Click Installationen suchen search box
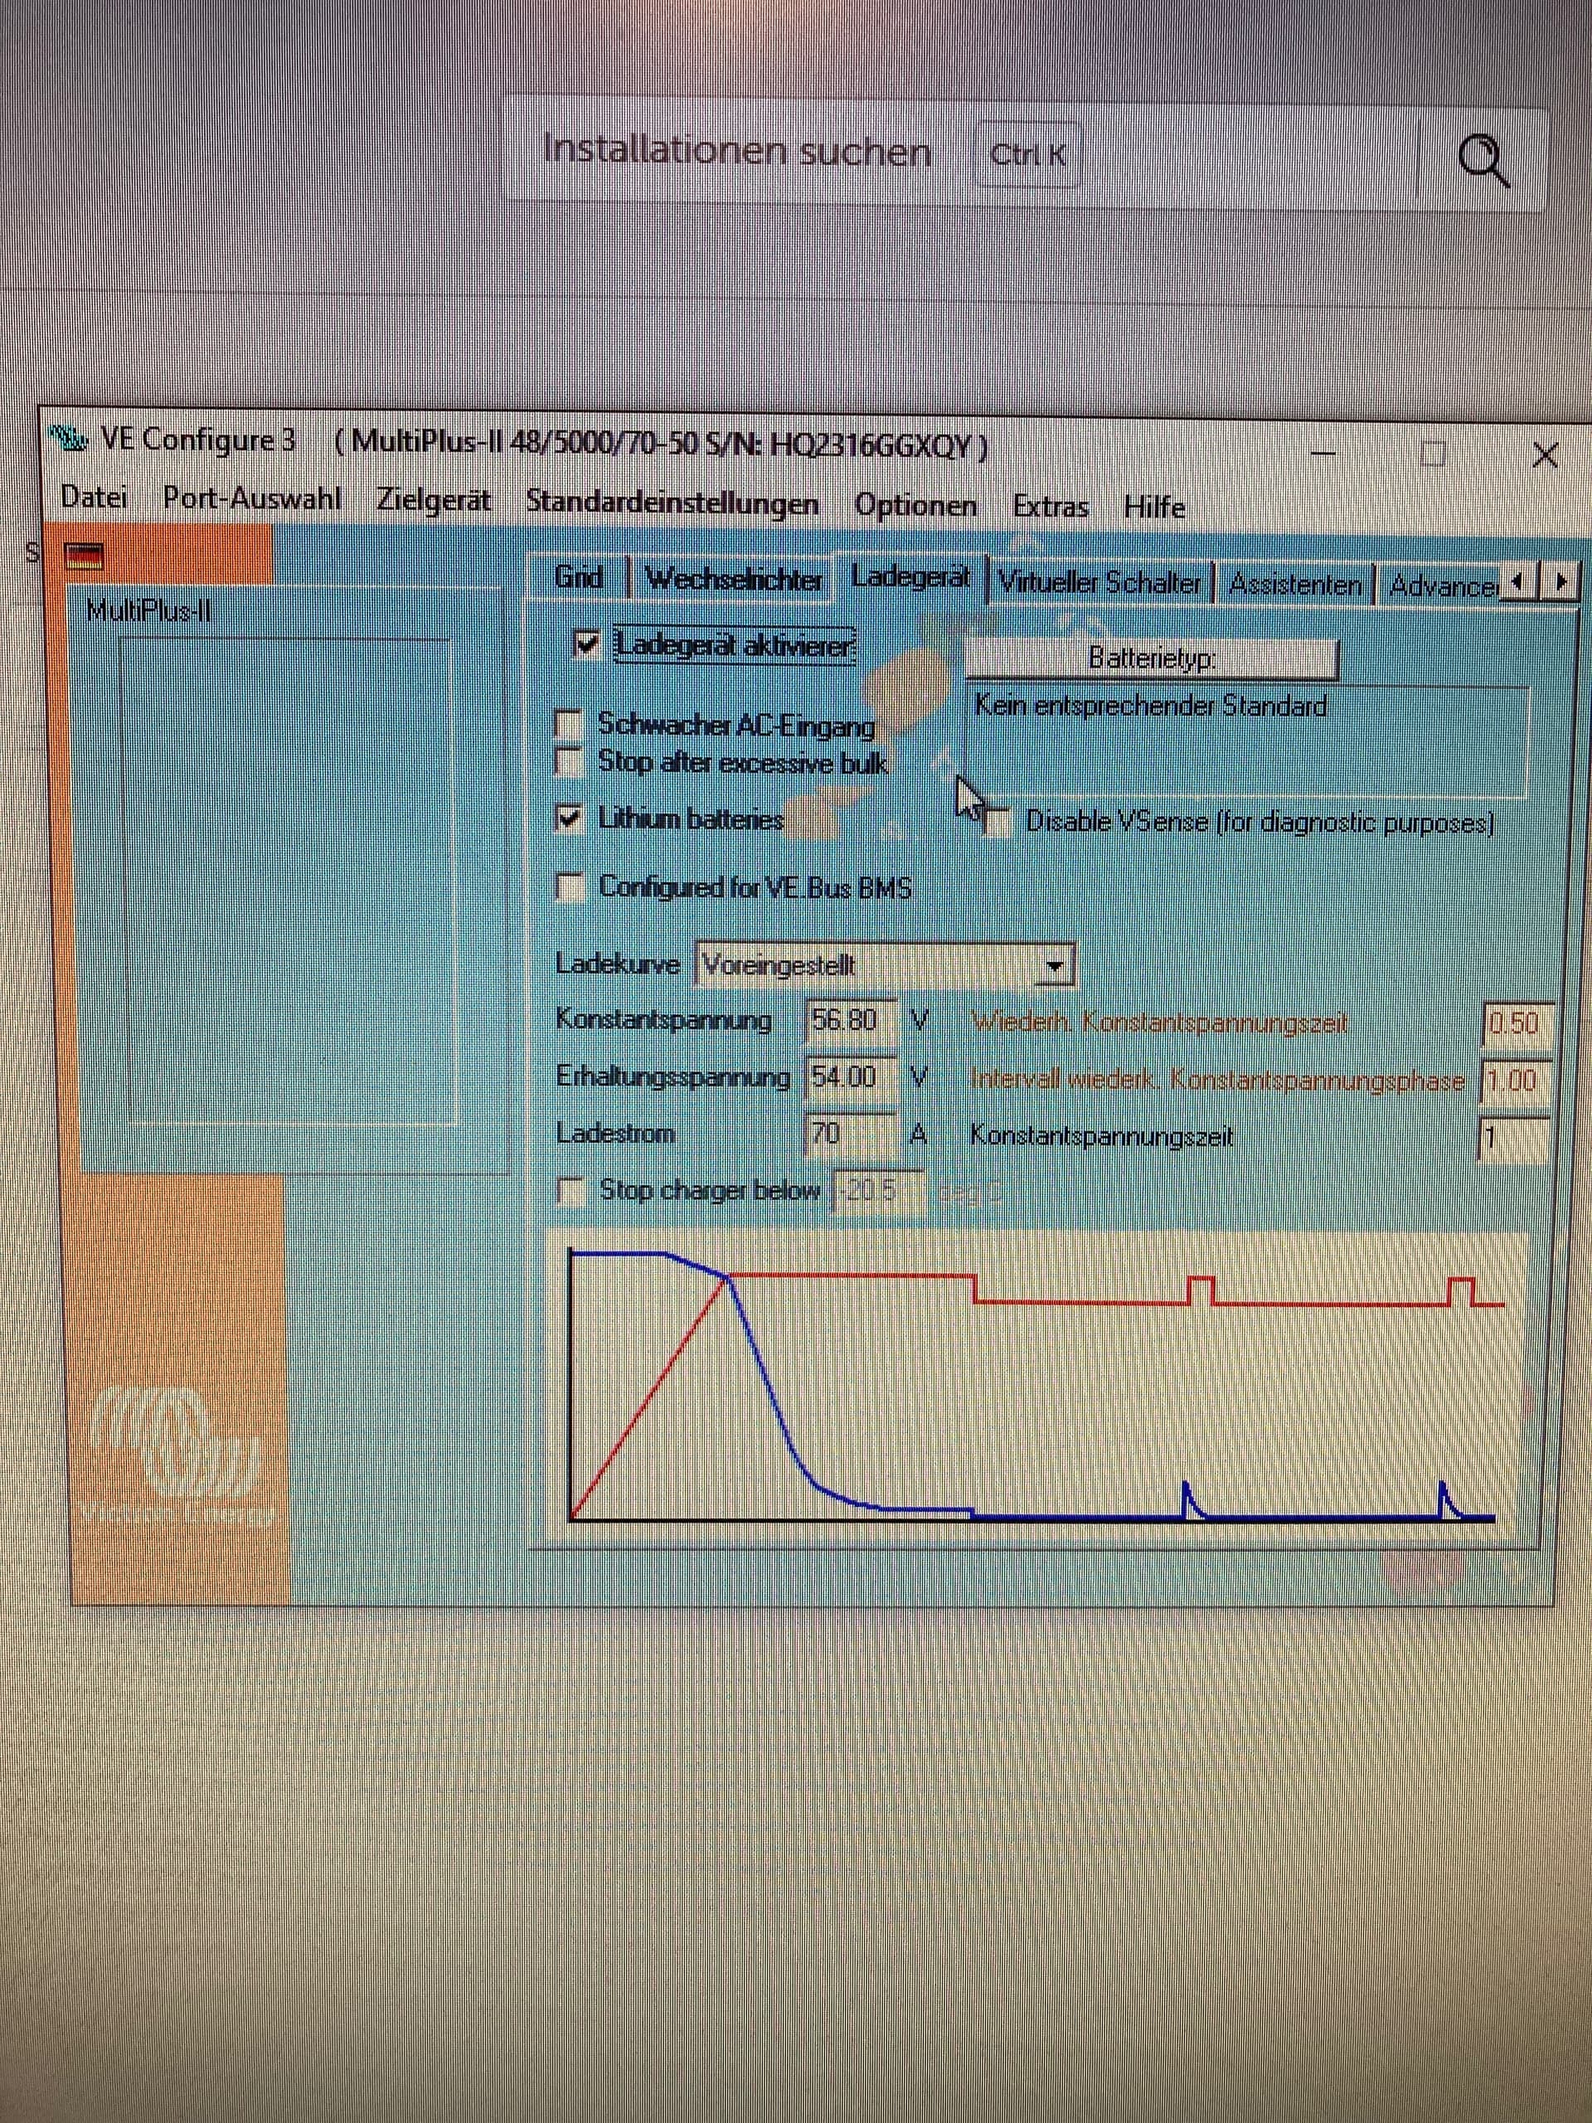Screen dimensions: 1592x2123 click(x=1026, y=153)
